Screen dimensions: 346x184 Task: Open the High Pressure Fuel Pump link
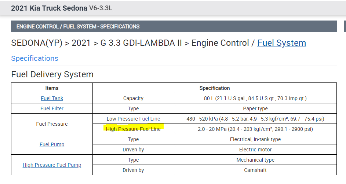[52, 165]
